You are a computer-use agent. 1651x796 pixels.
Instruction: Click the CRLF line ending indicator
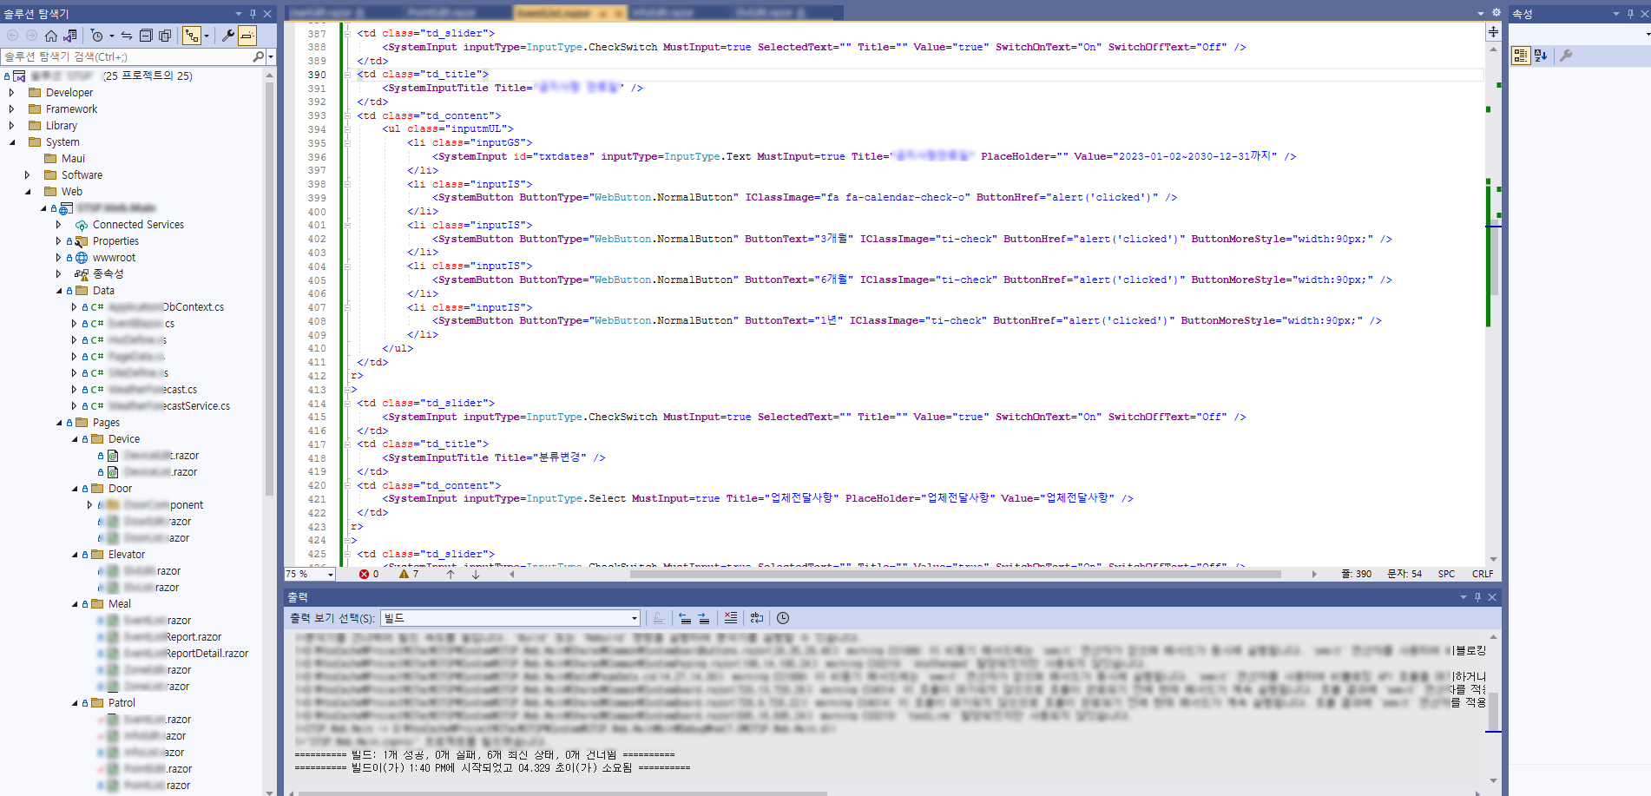coord(1483,574)
